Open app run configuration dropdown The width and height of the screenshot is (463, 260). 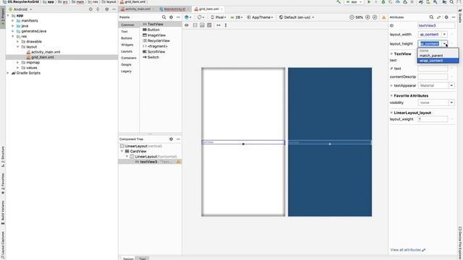354,1
